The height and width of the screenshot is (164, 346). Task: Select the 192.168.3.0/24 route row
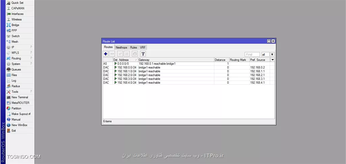coord(189,79)
